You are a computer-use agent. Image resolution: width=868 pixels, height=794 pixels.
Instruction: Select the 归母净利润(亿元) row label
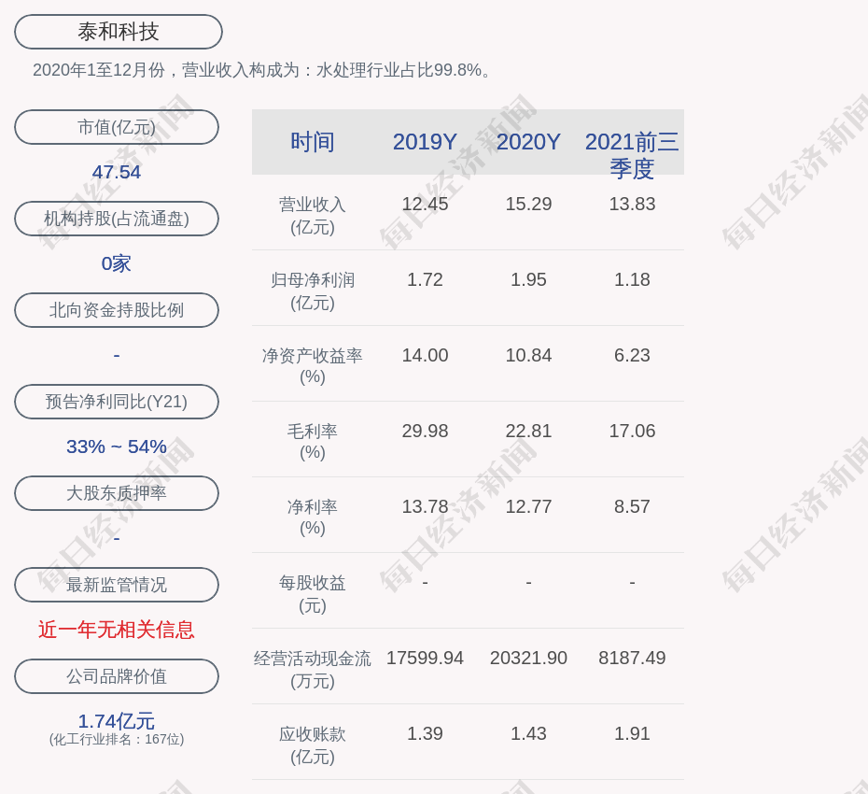tap(313, 291)
